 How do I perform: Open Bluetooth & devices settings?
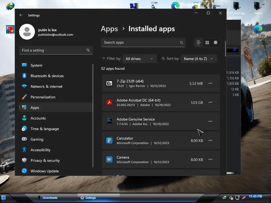pyautogui.click(x=56, y=76)
